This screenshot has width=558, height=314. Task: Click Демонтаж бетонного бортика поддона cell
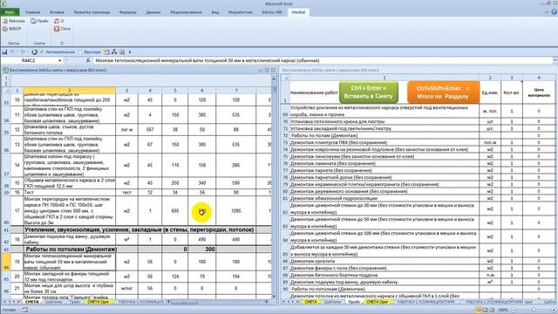pos(384,276)
